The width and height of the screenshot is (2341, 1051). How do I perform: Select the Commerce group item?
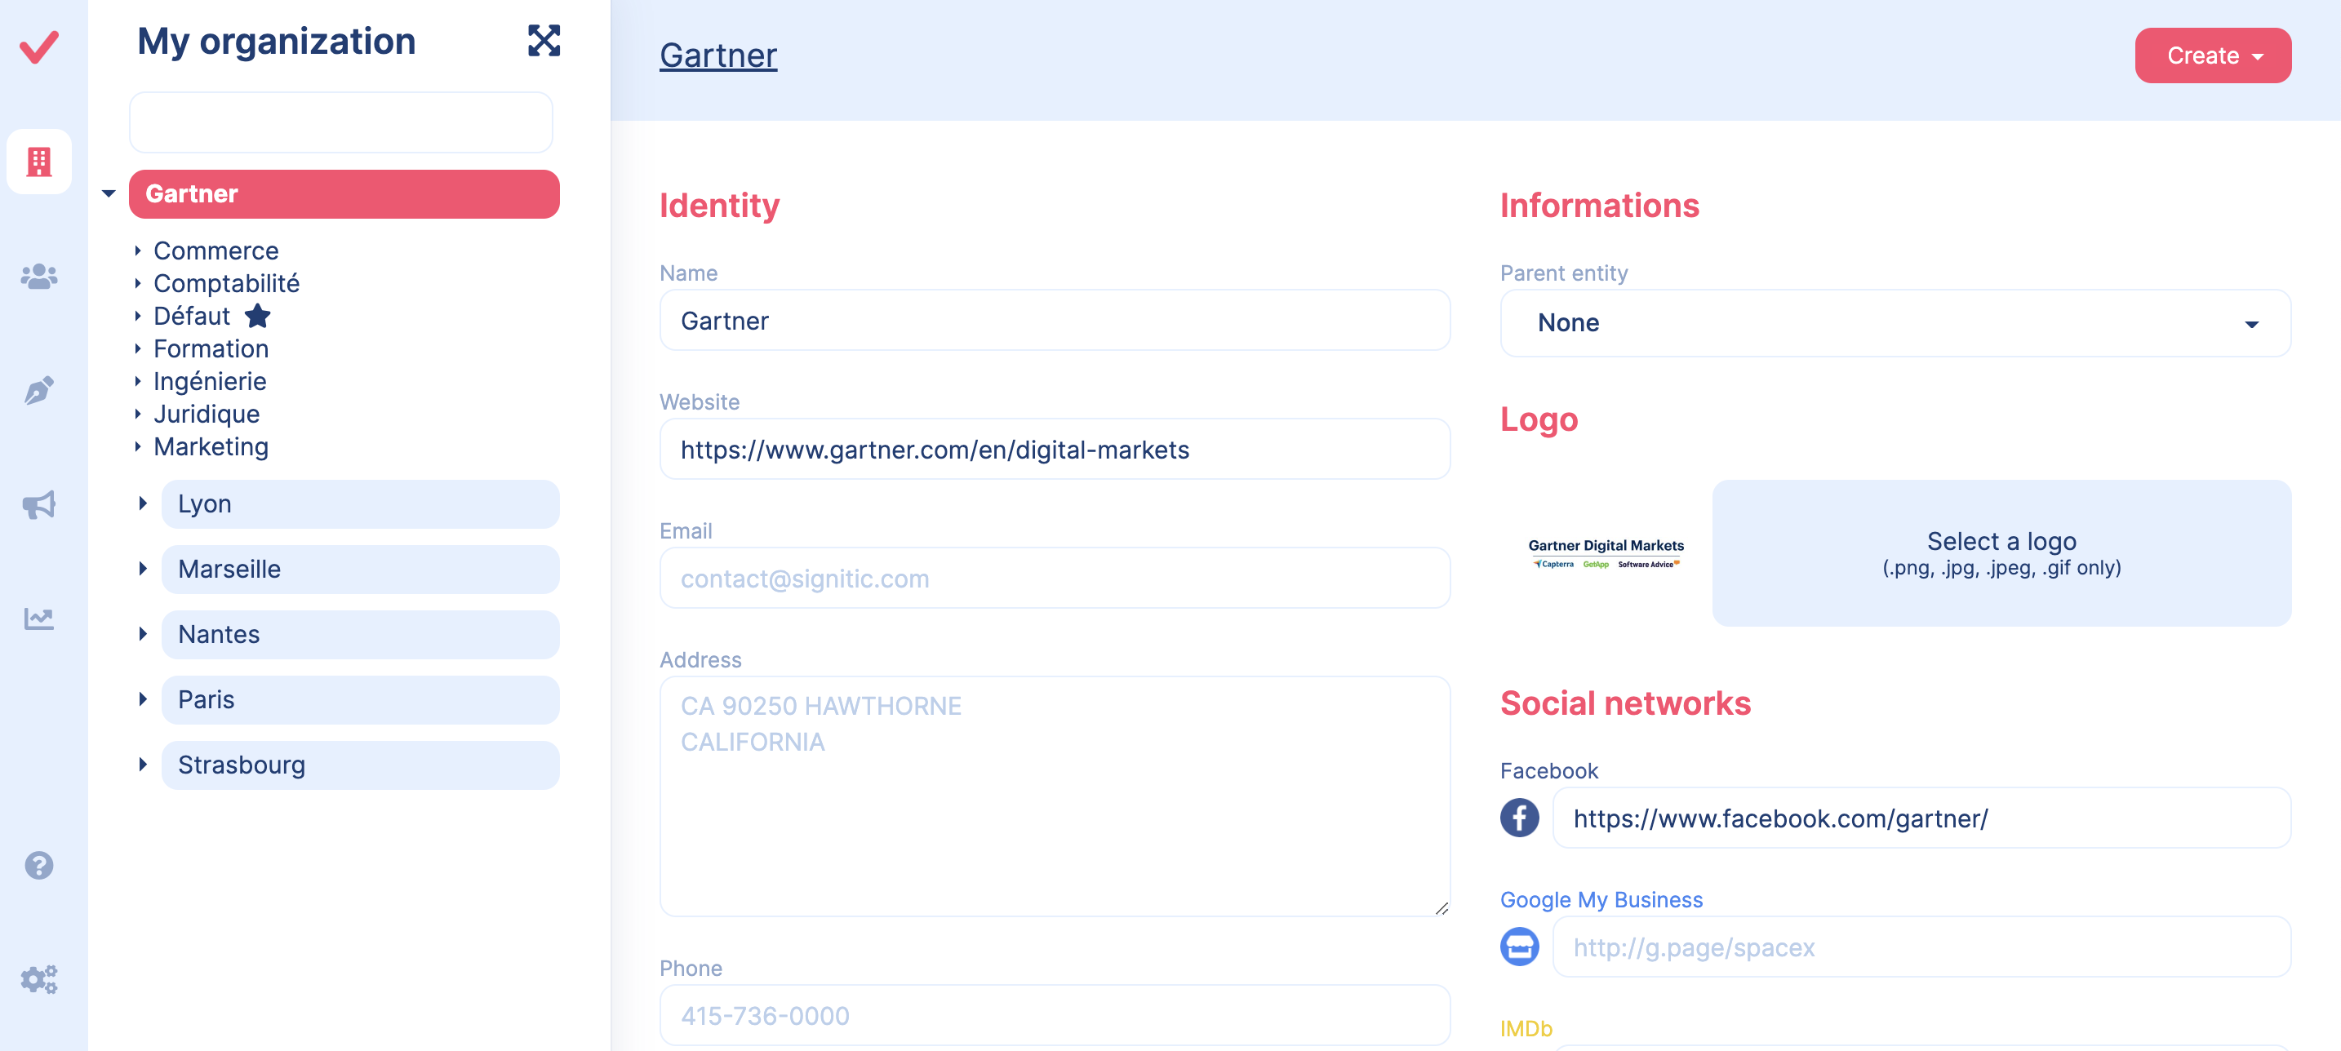point(216,251)
